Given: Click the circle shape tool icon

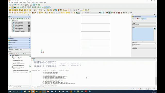Looking at the screenshot, I should 35,10.
